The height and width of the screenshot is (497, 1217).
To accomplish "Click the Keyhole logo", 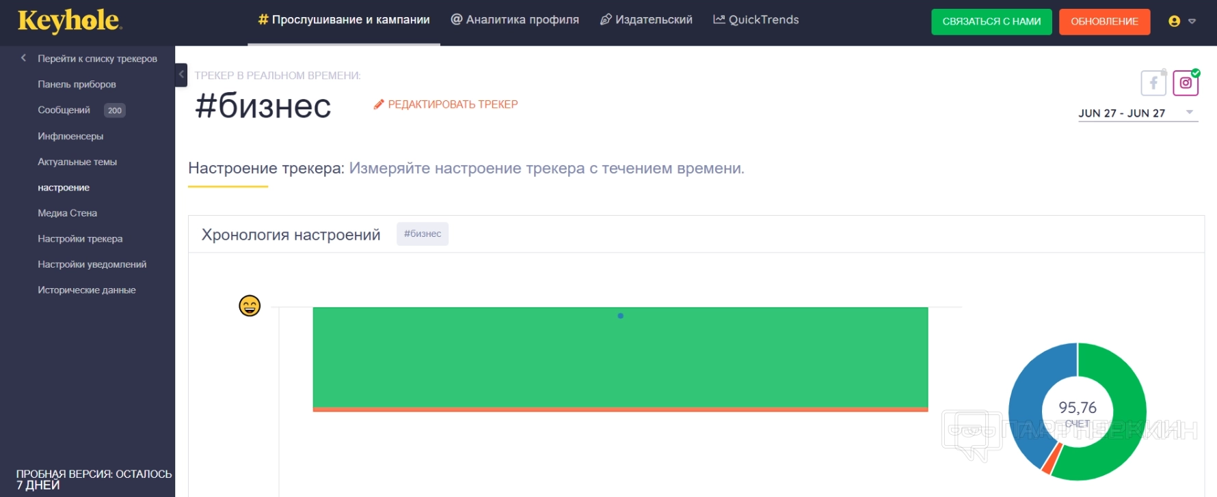I will coord(70,21).
